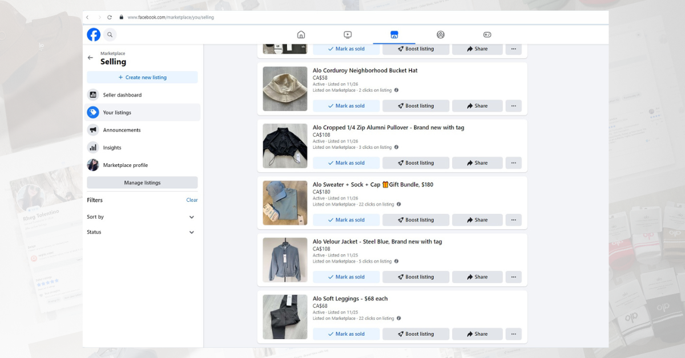Image resolution: width=685 pixels, height=358 pixels.
Task: Open more options for Gift Bundle listing
Action: coord(513,220)
